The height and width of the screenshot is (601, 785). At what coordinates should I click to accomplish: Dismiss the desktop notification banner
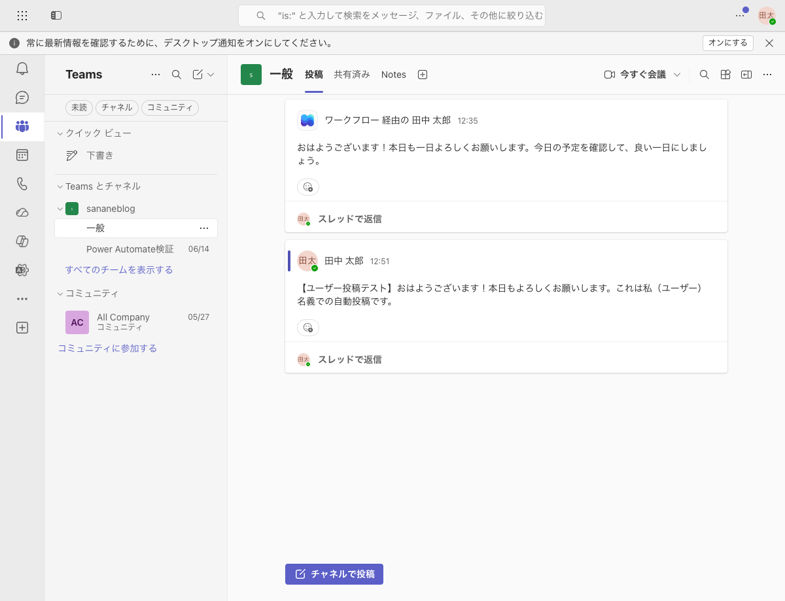770,43
